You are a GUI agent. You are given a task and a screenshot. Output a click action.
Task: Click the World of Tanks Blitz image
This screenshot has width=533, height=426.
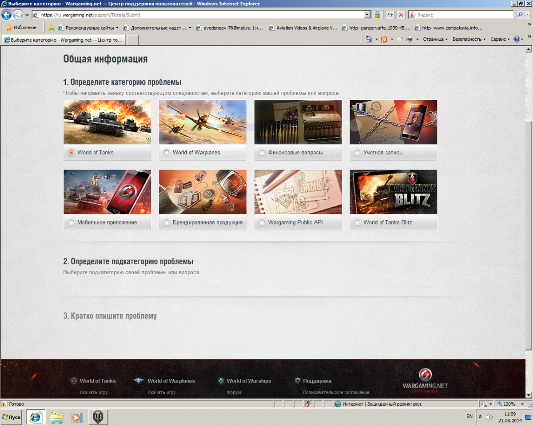click(x=394, y=192)
